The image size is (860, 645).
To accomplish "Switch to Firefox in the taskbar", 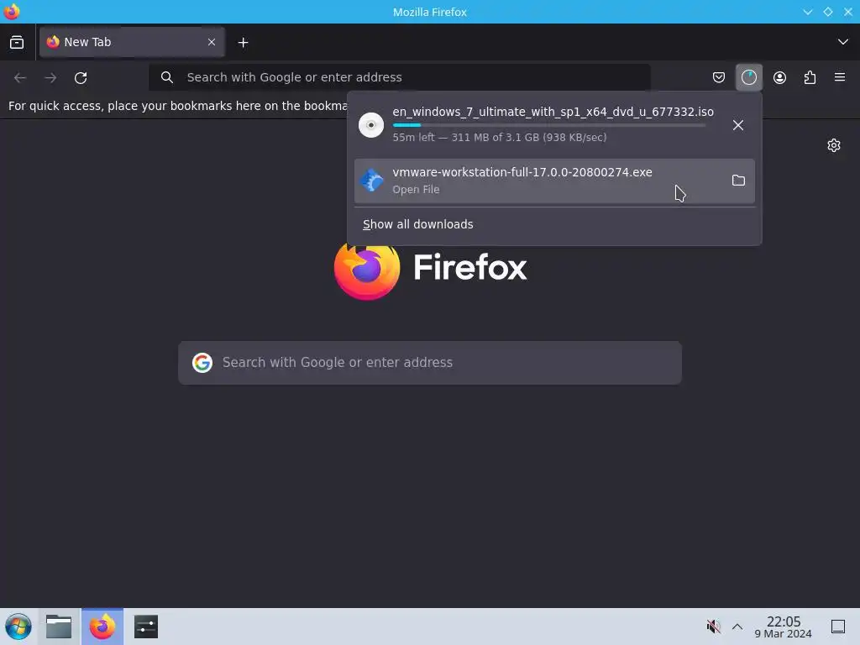I will coord(102,627).
